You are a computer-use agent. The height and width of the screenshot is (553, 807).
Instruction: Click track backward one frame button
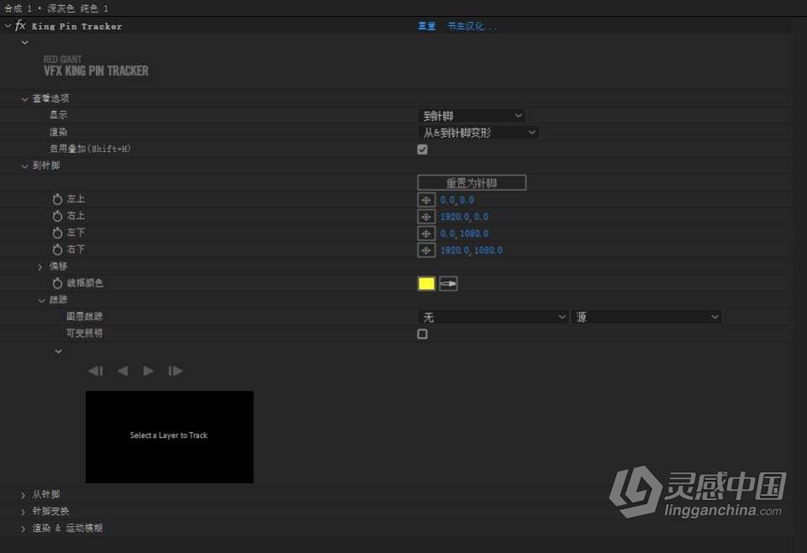123,371
